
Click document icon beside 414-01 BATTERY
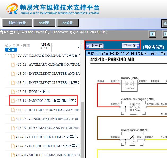(x=13, y=110)
